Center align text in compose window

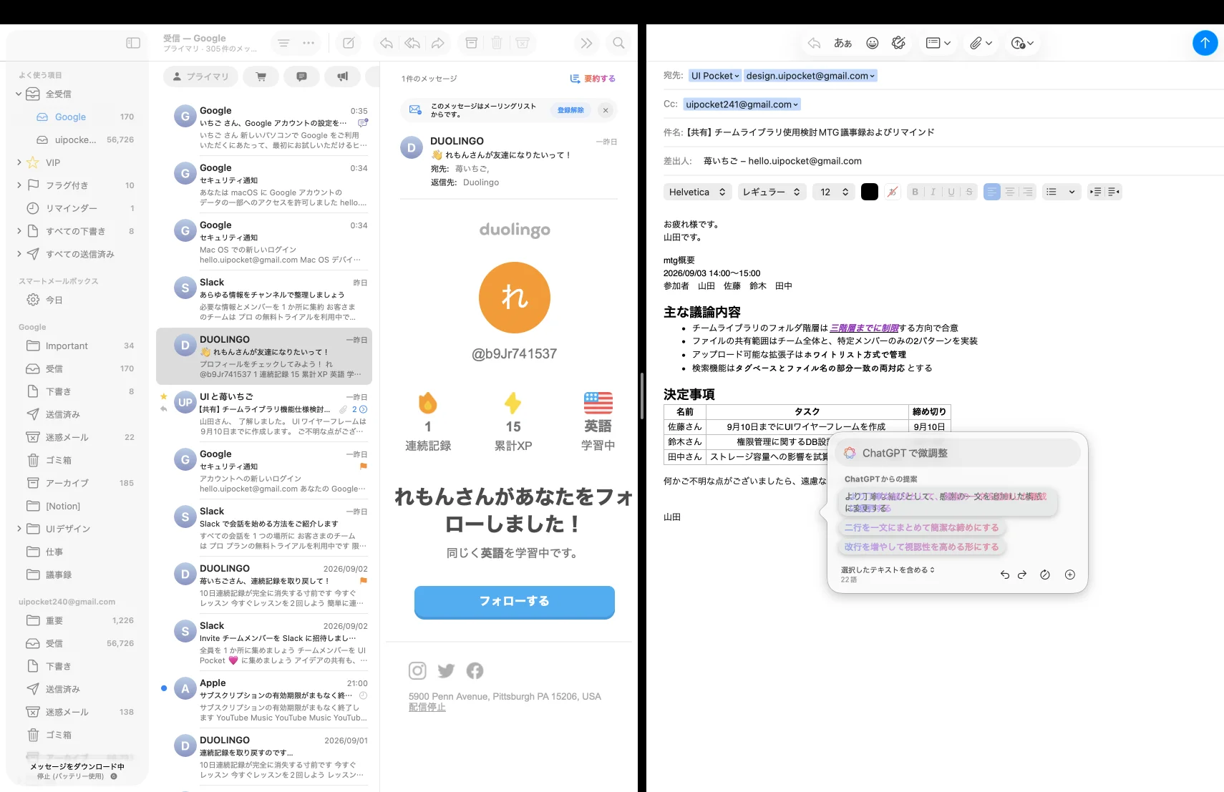pos(1010,192)
